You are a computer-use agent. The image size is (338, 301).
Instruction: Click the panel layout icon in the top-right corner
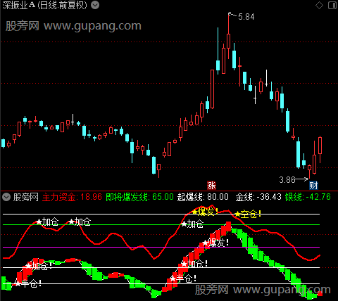click(x=332, y=5)
